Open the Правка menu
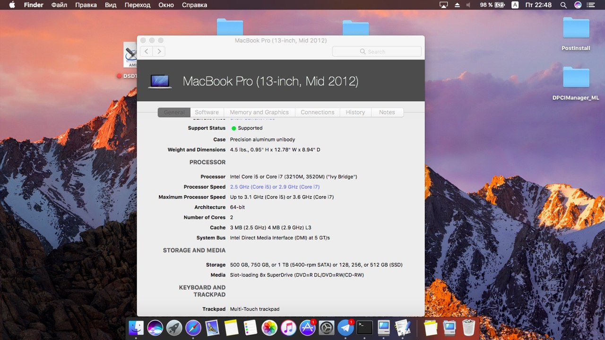The image size is (605, 340). pos(86,5)
